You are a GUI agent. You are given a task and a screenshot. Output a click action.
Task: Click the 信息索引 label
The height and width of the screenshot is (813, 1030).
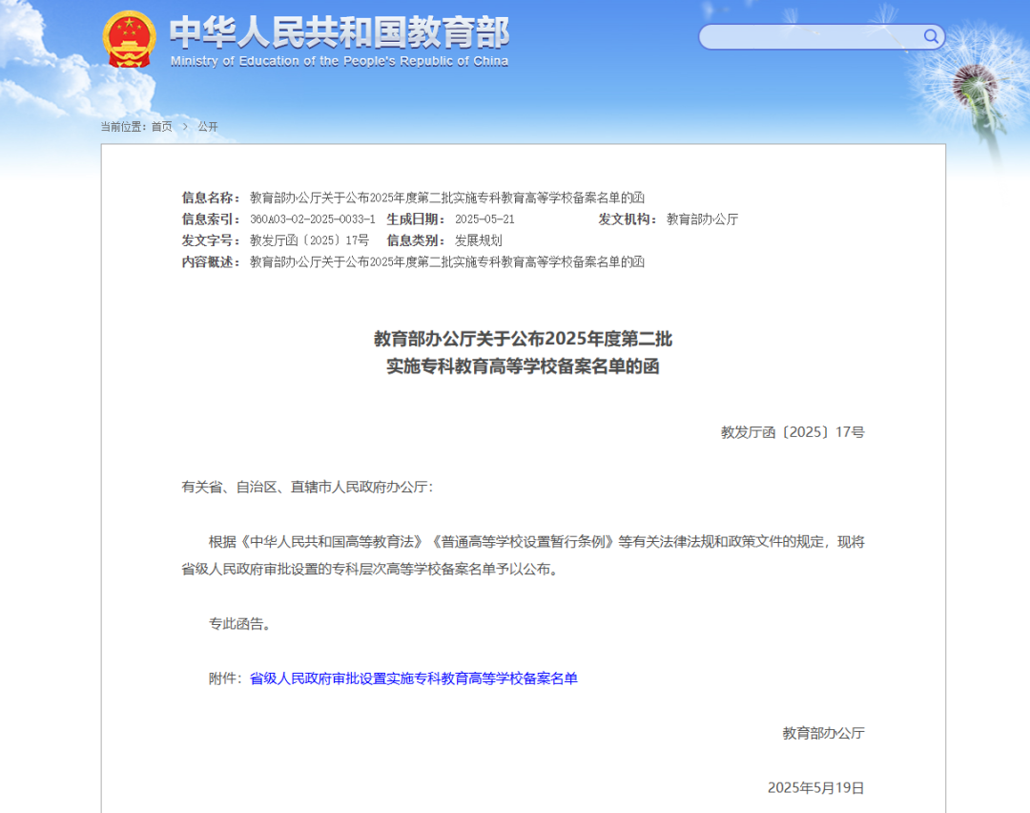click(x=212, y=219)
